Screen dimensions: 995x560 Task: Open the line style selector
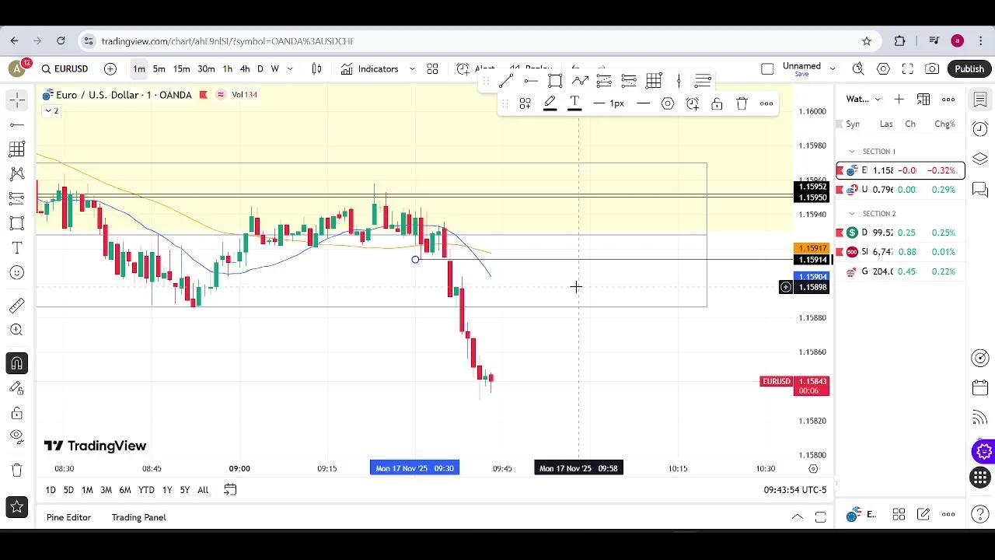(643, 103)
